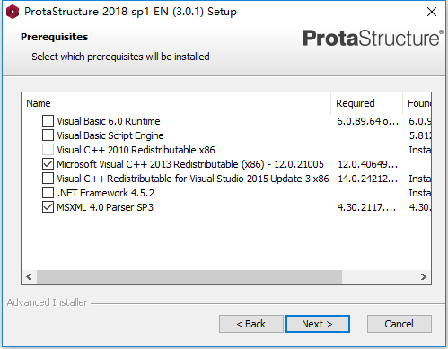Uncheck Microsoft Visual C++ 2013 Redistributable
Image resolution: width=448 pixels, height=349 pixels.
48,164
